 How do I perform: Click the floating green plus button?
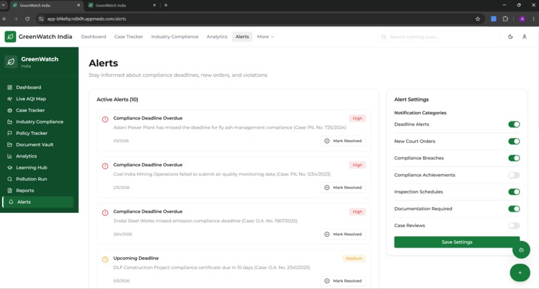[520, 272]
